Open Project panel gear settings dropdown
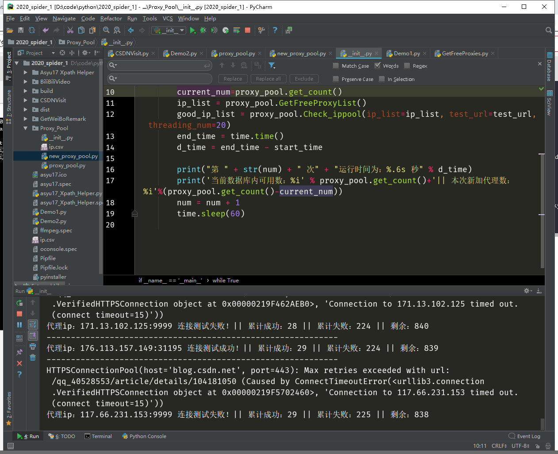 [86, 53]
